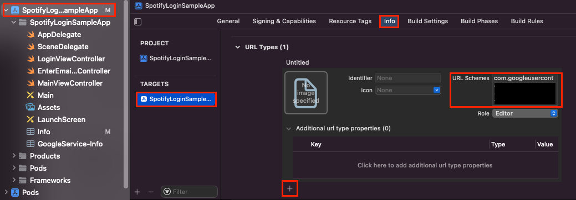Screen dimensions: 576x200
Task: Switch to Resource Tags tab
Action: tap(350, 21)
